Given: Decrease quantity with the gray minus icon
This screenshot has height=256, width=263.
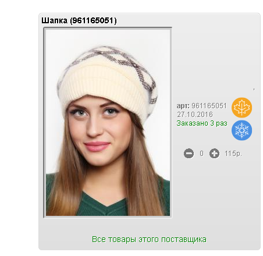Looking at the screenshot, I should [189, 154].
